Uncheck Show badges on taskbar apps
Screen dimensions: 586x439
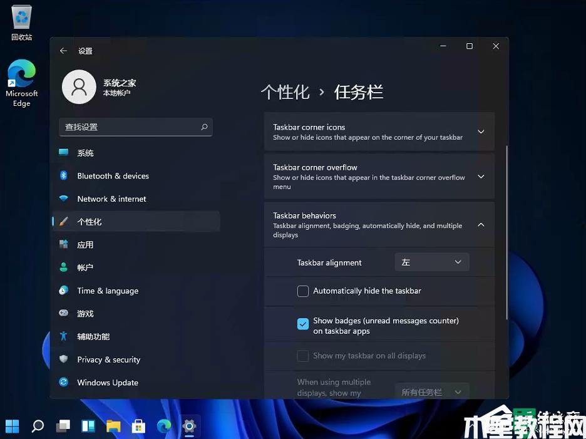303,324
